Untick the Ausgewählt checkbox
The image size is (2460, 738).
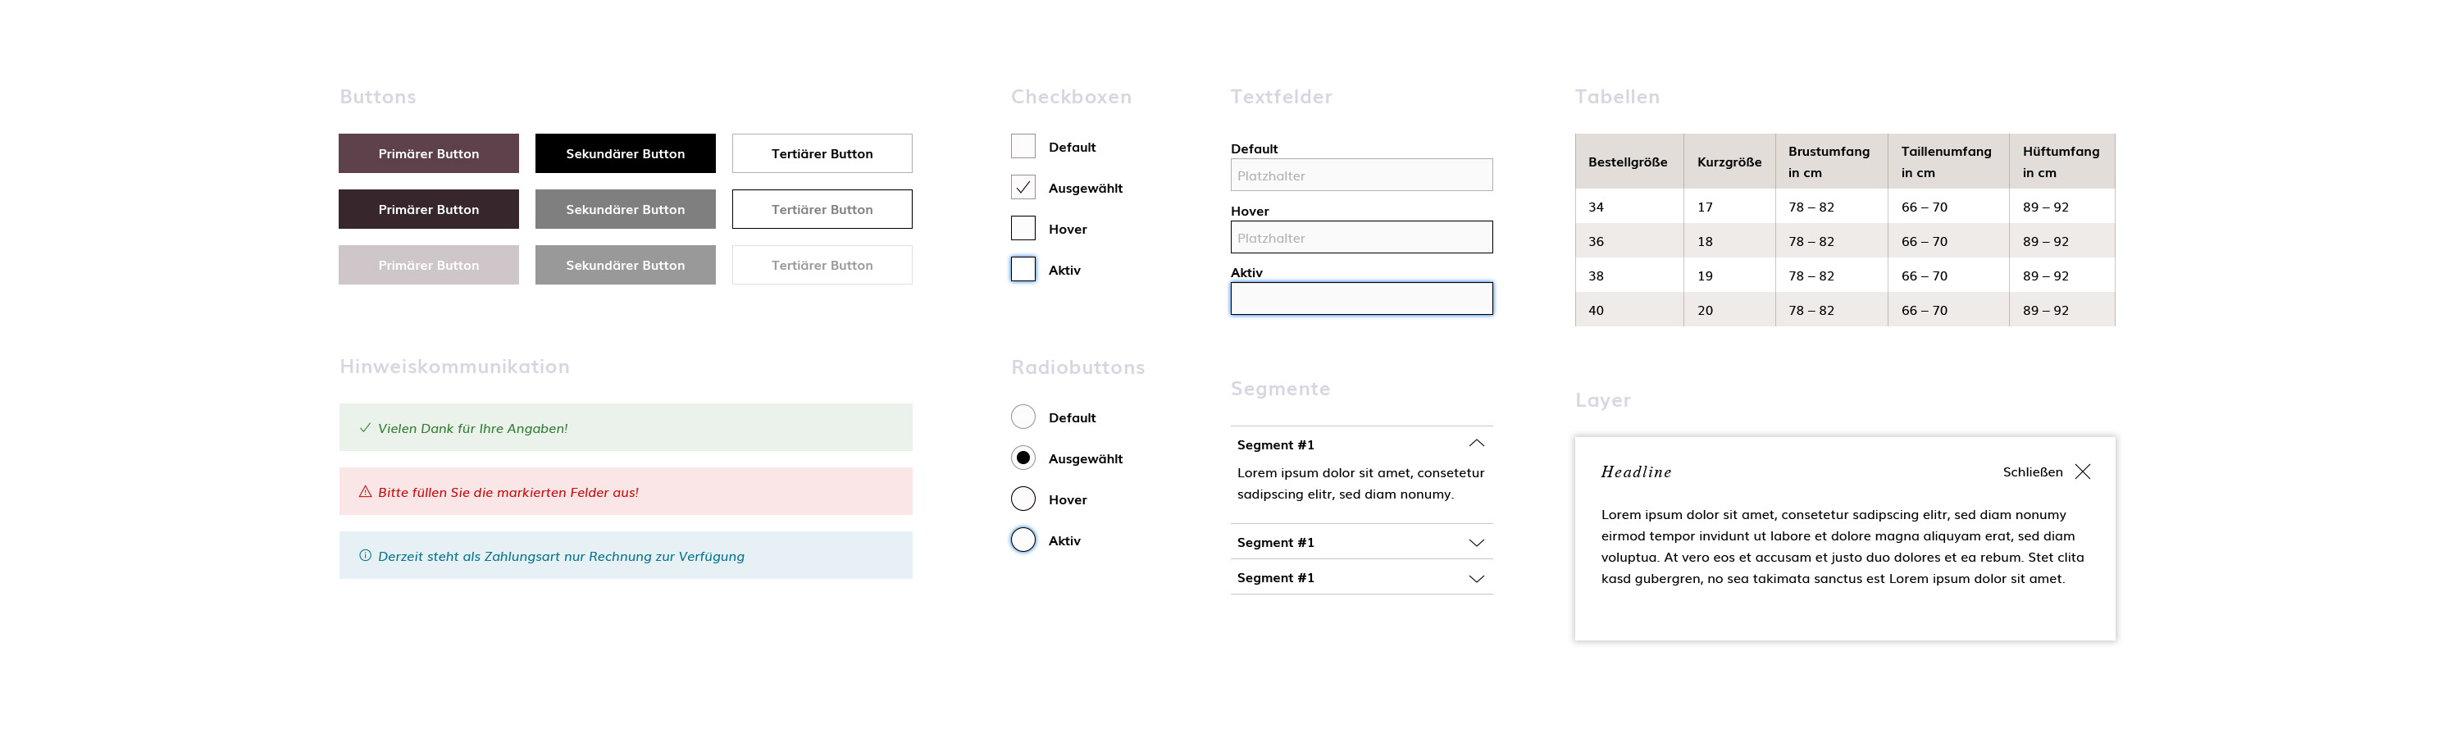1023,187
